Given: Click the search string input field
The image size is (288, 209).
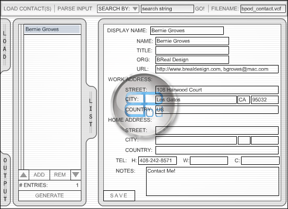Looking at the screenshot, I should (167, 9).
